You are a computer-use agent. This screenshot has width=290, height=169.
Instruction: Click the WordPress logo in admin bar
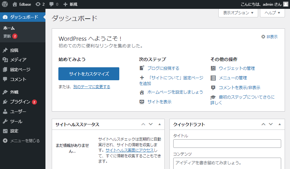pos(5,4)
